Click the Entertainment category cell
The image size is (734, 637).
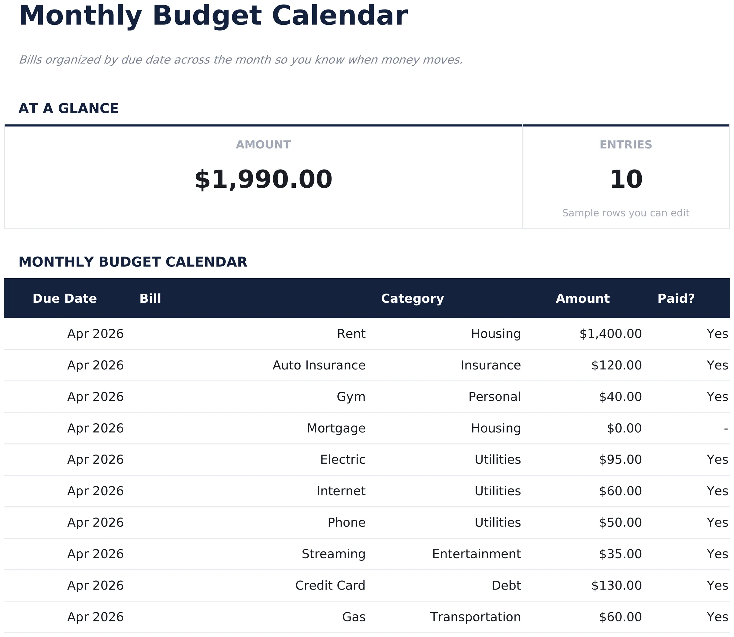point(476,554)
